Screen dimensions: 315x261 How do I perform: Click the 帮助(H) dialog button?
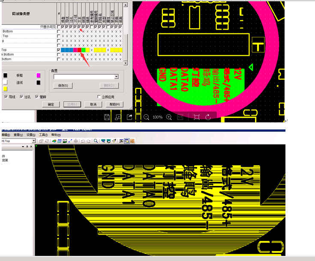tap(114, 105)
